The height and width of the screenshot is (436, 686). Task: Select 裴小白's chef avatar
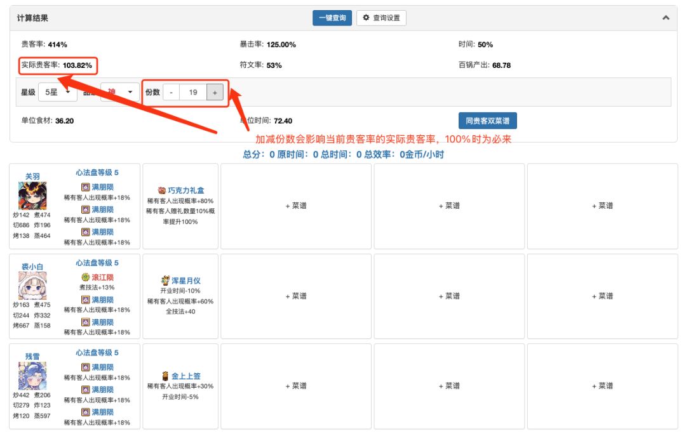pos(32,285)
